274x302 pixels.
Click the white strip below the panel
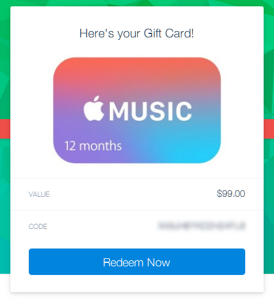(137, 297)
